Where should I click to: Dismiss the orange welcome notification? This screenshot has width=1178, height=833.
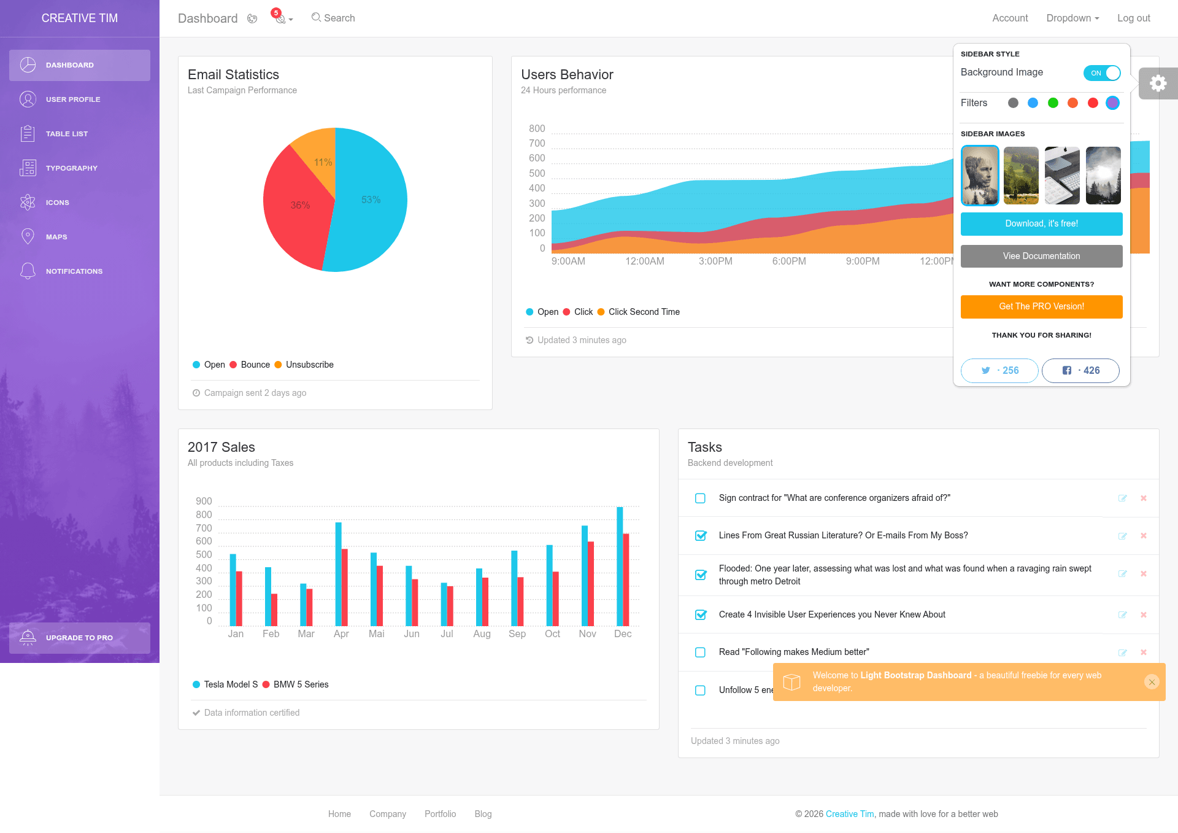tap(1152, 682)
